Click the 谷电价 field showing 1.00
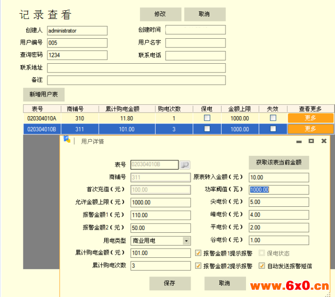This screenshot has width=335, height=297. click(x=279, y=240)
